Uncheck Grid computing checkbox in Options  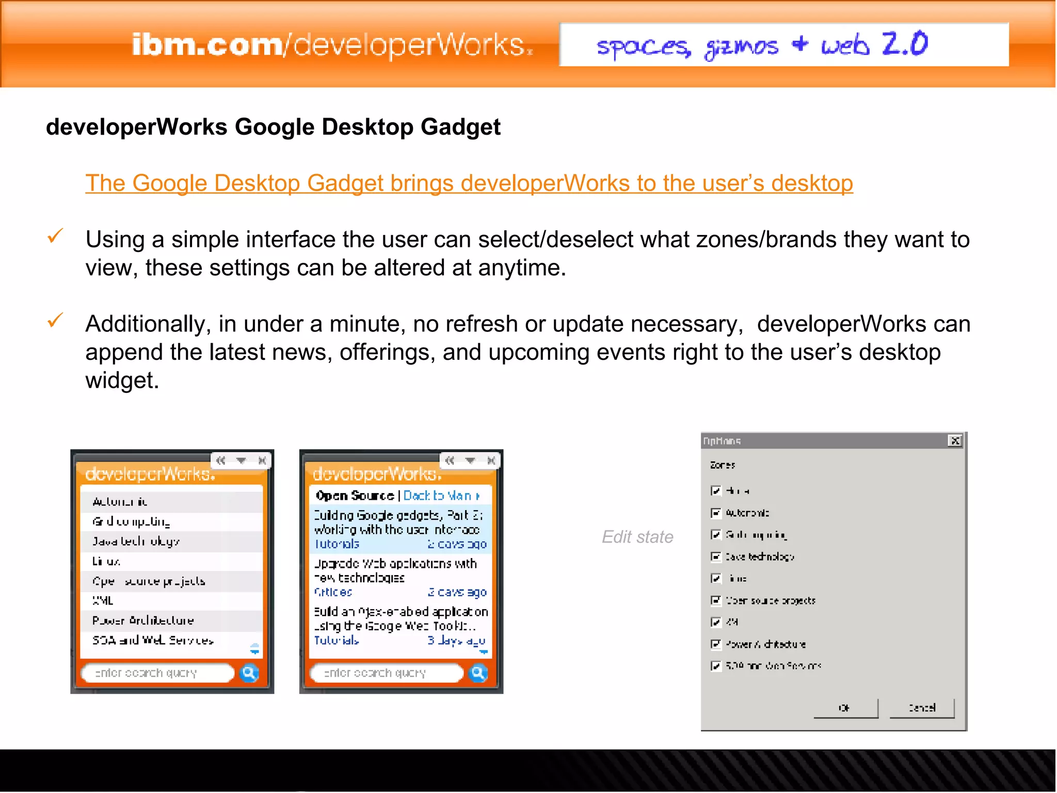coord(715,534)
